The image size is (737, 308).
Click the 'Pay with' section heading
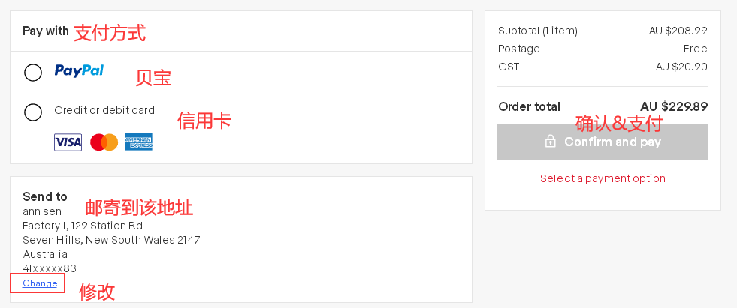click(x=46, y=31)
